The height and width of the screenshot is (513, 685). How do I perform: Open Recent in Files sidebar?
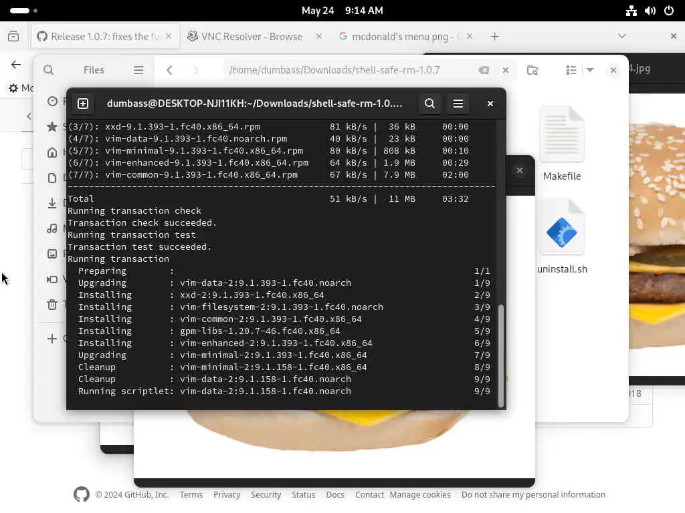point(52,102)
